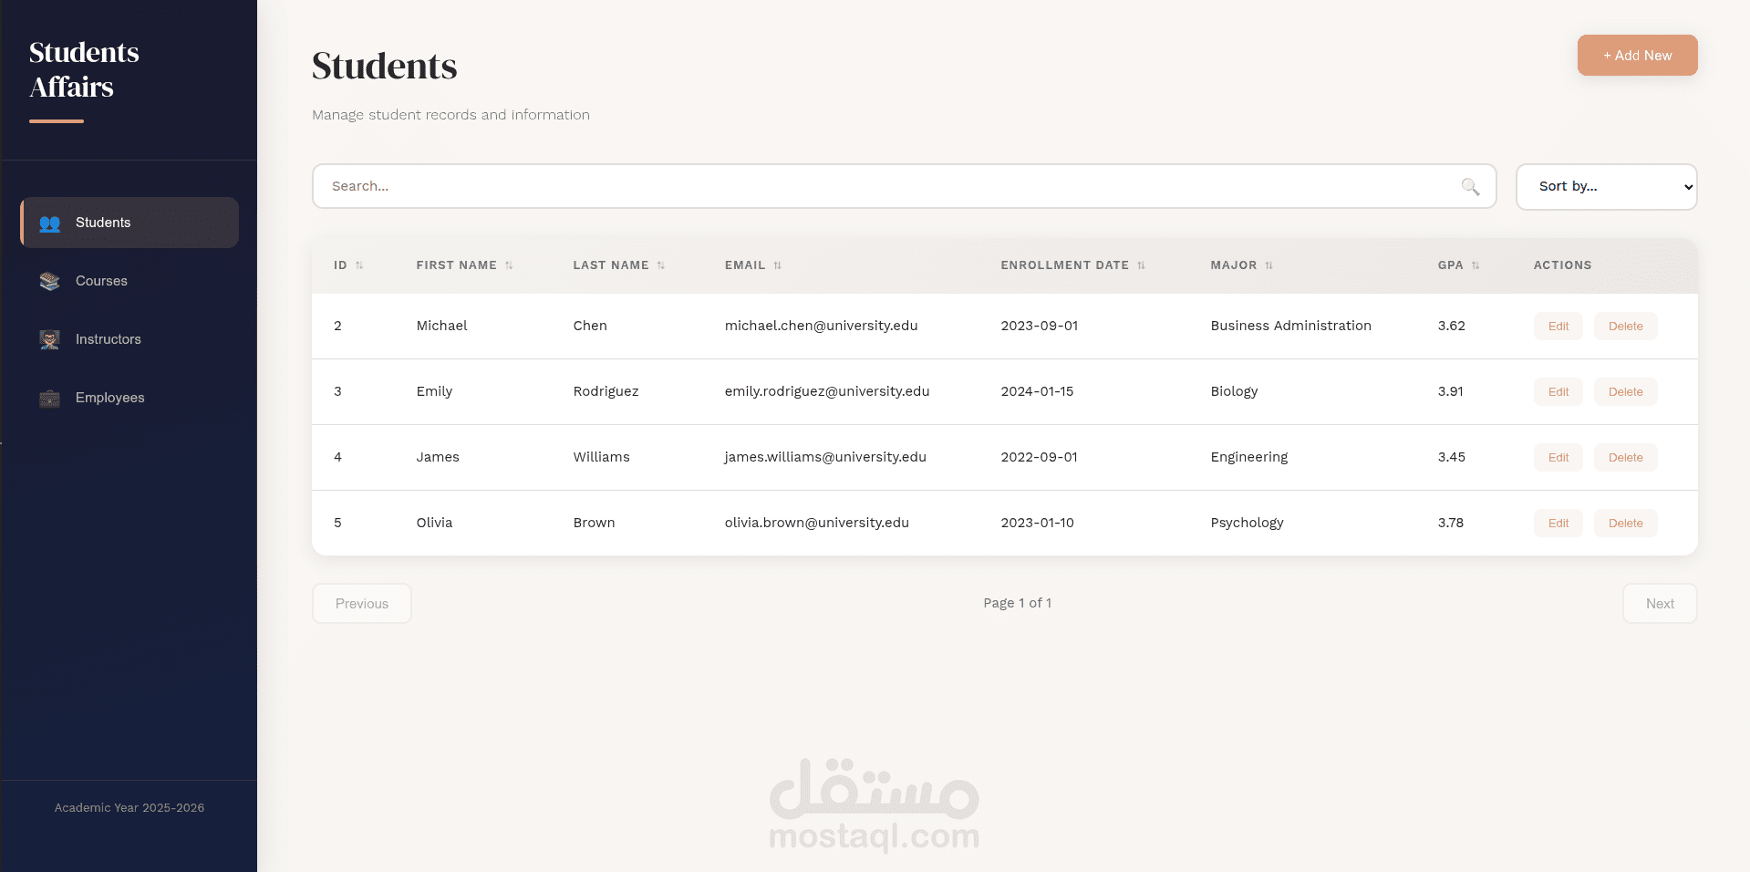
Task: Open the Sort by dropdown
Action: 1606,186
